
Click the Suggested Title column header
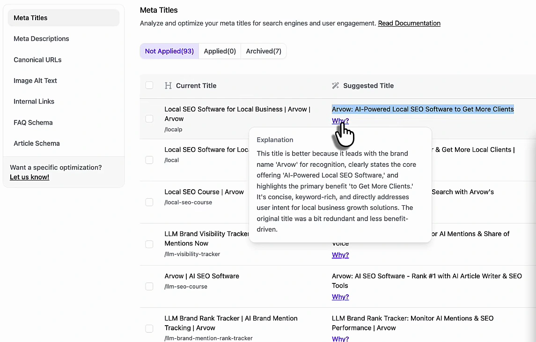tap(368, 85)
